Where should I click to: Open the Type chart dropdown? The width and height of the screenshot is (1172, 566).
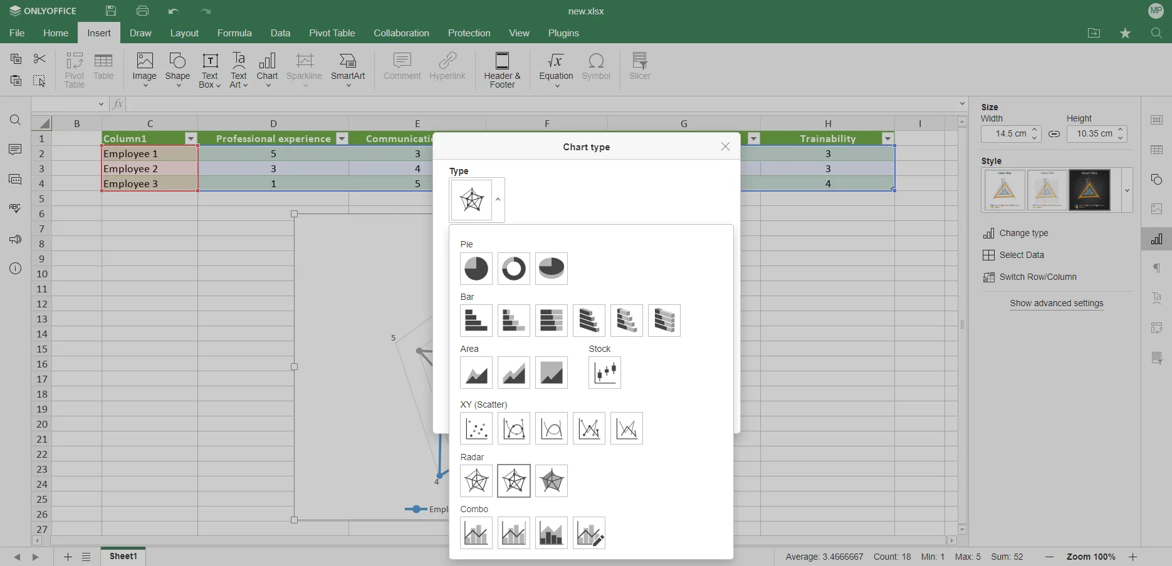pos(497,200)
